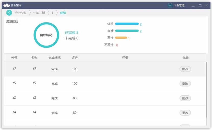Click account z3 in 帐号 column

pyautogui.click(x=14, y=68)
